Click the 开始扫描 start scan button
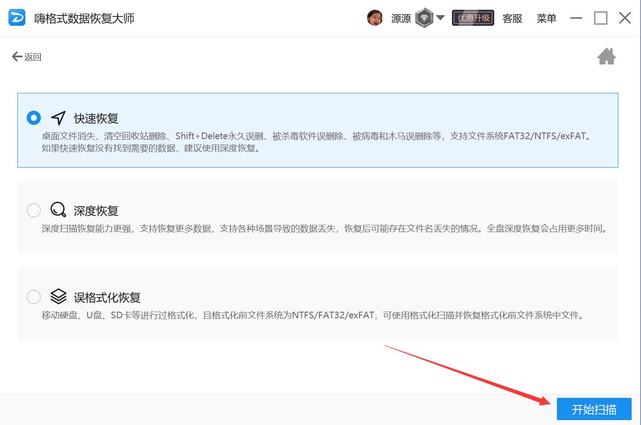Screen dimensions: 641x425 (x=594, y=409)
